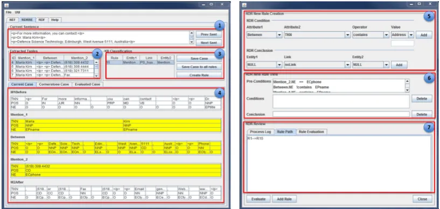
Task: Click the R1-->R15 rule path text
Action: [255, 138]
